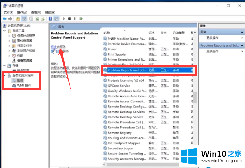Select 计算机管理(本地) root node
245x168 pixels.
click(x=19, y=26)
